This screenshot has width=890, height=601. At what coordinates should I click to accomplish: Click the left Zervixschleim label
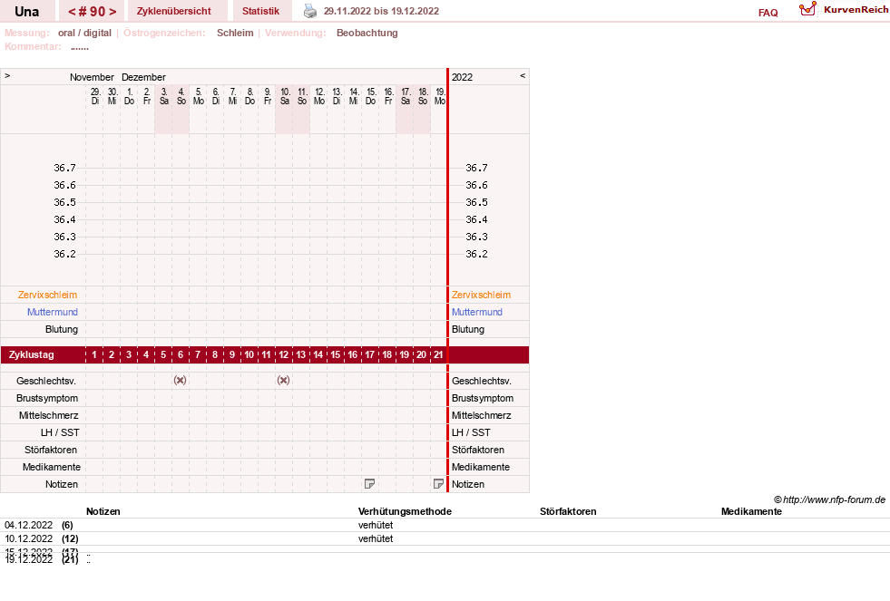click(48, 295)
